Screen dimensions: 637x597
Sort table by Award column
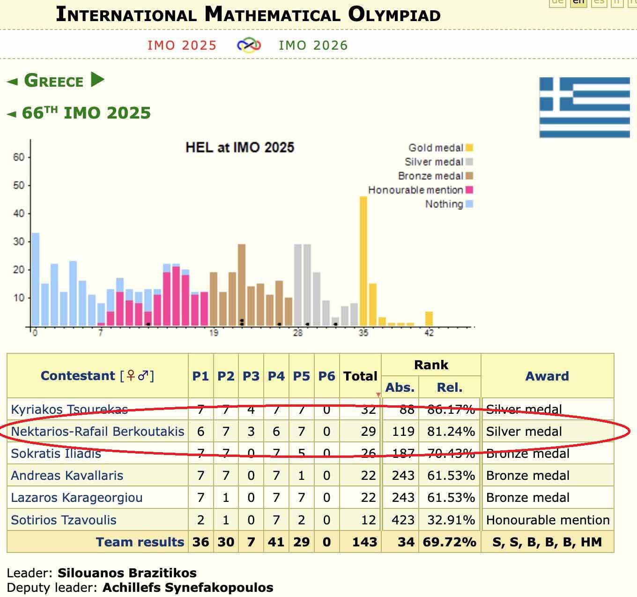click(x=547, y=376)
